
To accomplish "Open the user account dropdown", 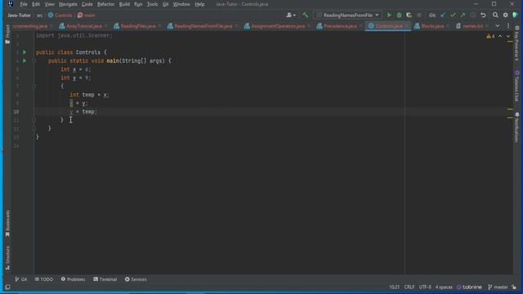I will click(291, 16).
